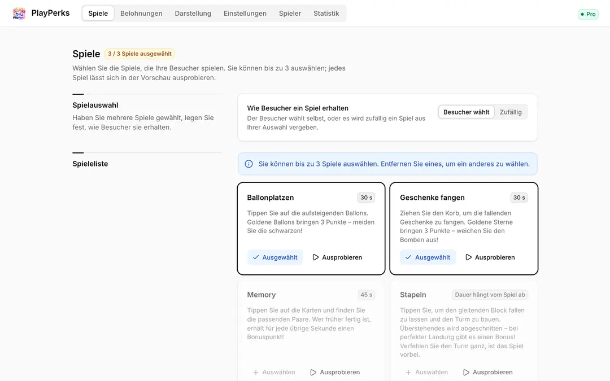Preview the Stapeln game via 'Ausprobieren'

point(488,373)
